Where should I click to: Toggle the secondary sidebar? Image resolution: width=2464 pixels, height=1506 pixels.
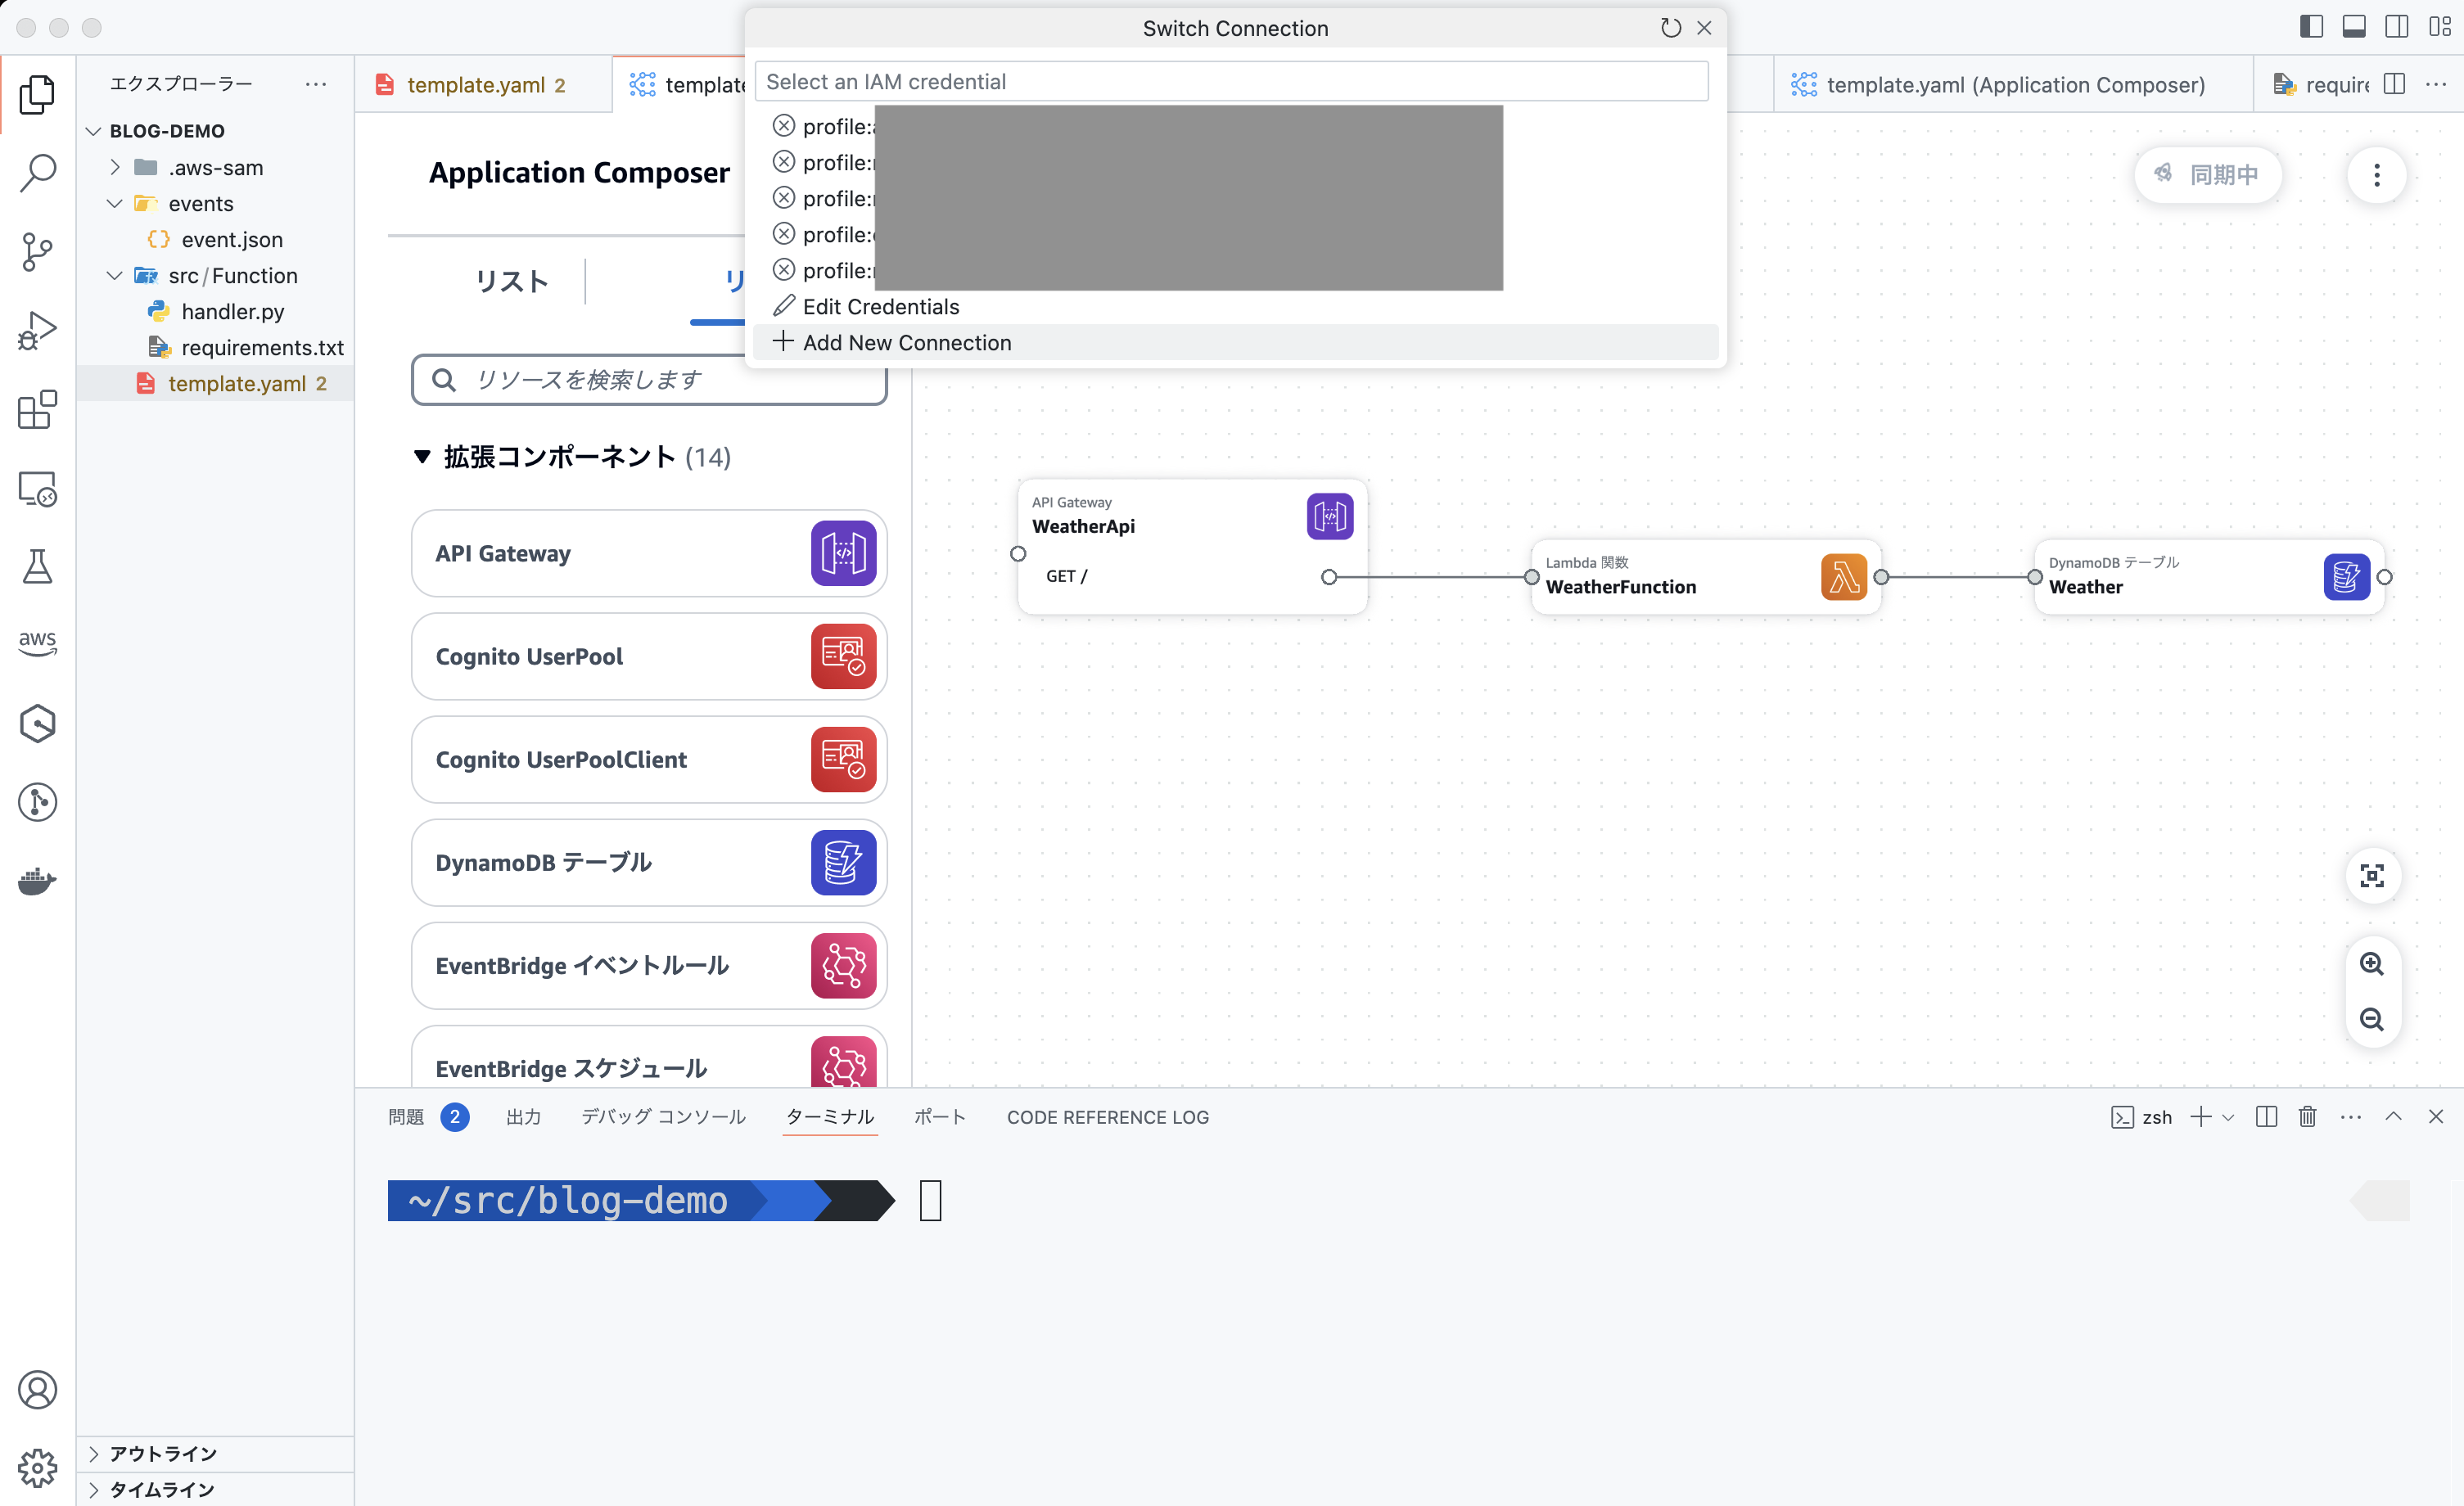tap(2396, 26)
